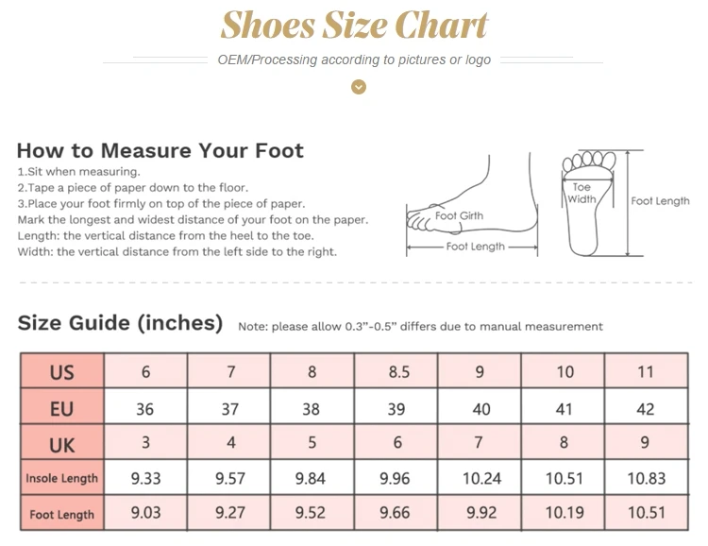Click the US size 8.5 cell
The height and width of the screenshot is (546, 708).
[398, 372]
